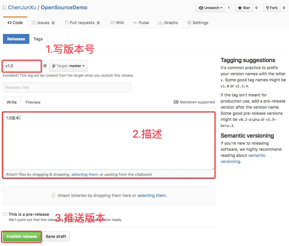The image size is (289, 246).
Task: Click the Issues count badge 0
Action: click(53, 23)
